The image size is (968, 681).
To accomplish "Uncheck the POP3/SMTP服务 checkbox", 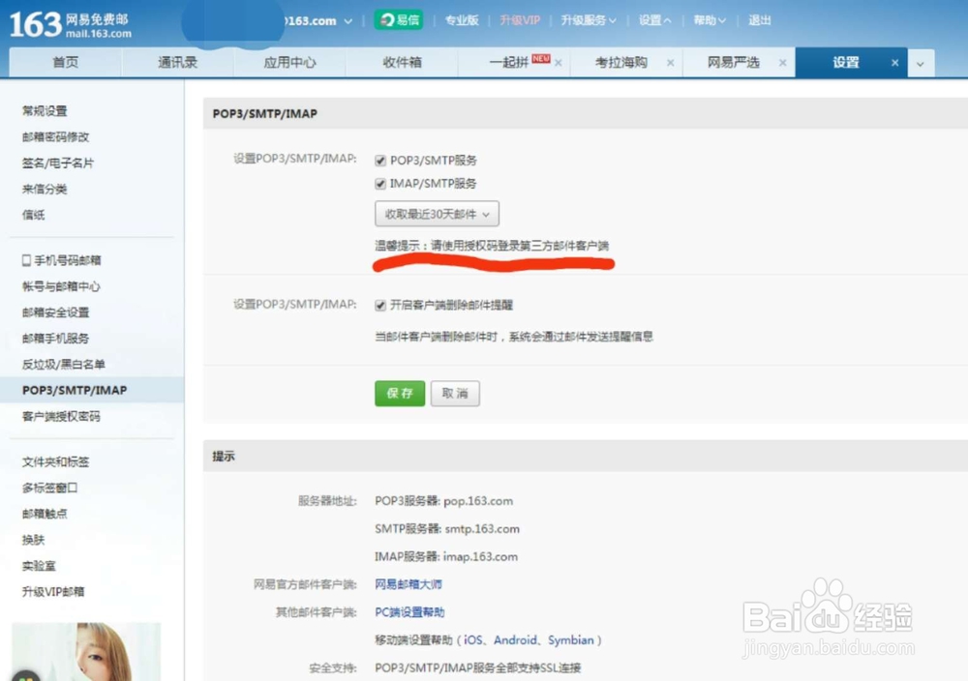I will pyautogui.click(x=378, y=160).
